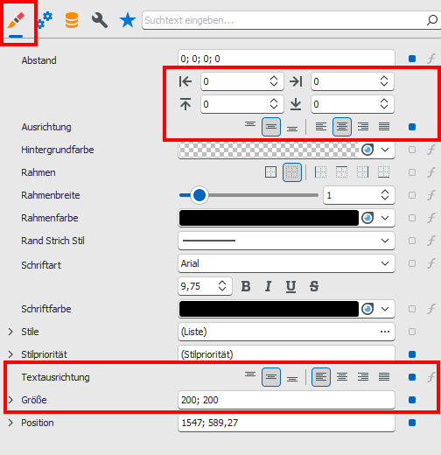This screenshot has width=441, height=455.
Task: Click the magnifier search icon
Action: coord(432,20)
